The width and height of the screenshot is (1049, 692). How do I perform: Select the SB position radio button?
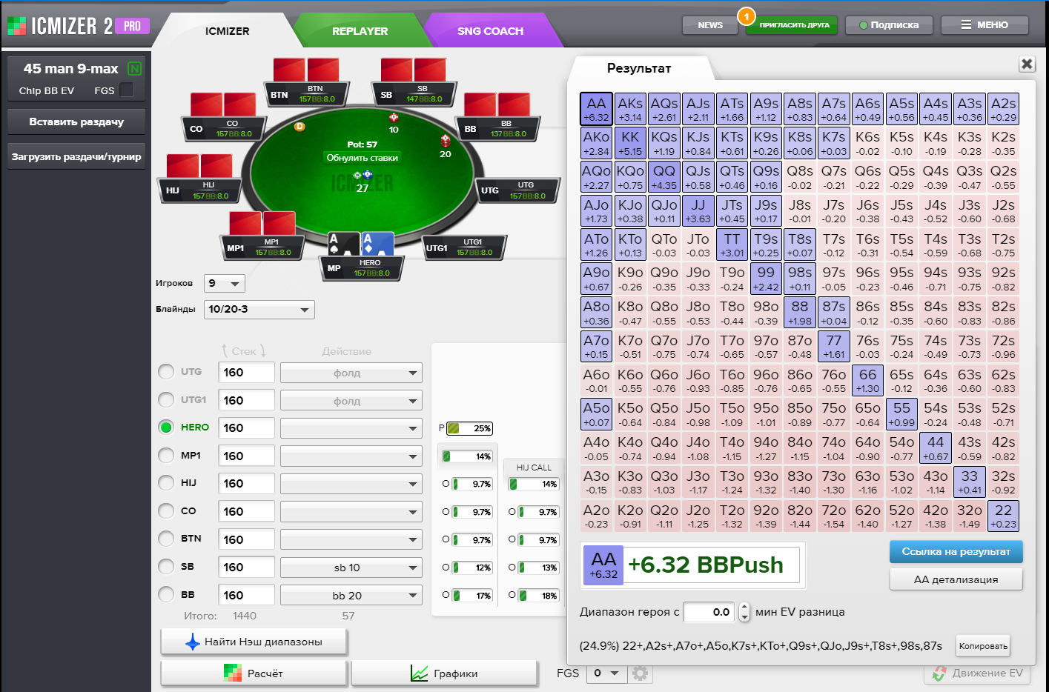coord(166,567)
